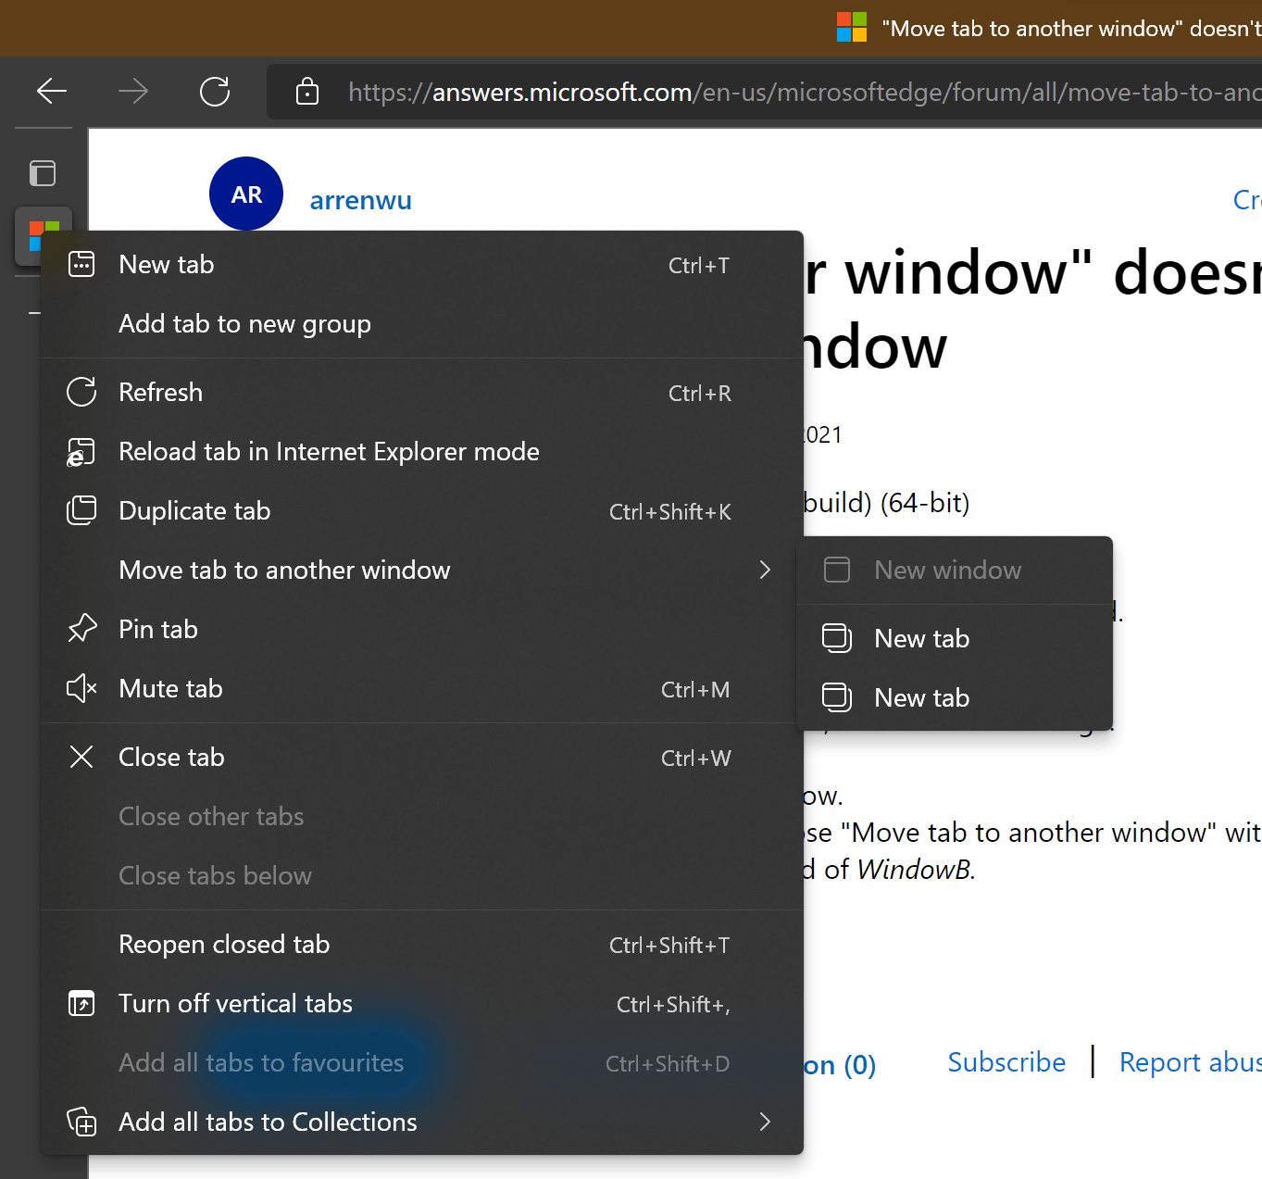
Task: Select Close other tabs
Action: pos(422,817)
